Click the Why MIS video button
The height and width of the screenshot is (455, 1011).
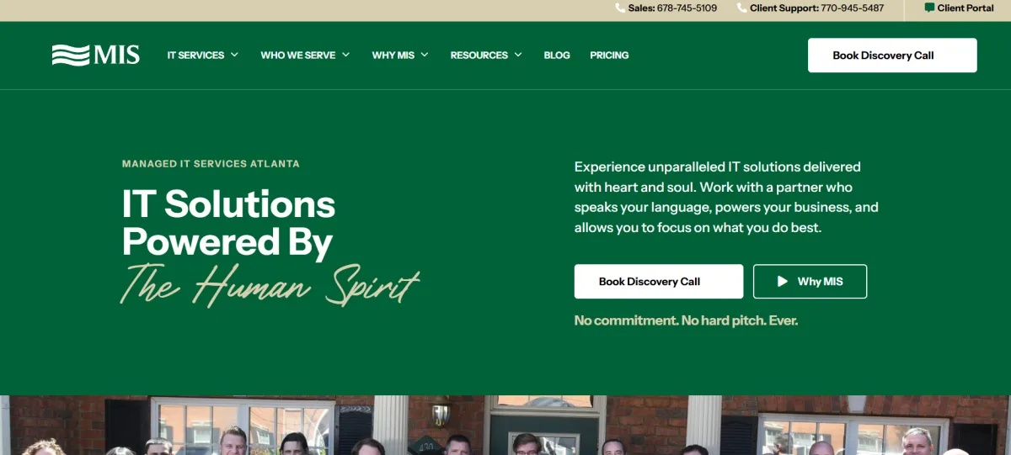click(810, 282)
